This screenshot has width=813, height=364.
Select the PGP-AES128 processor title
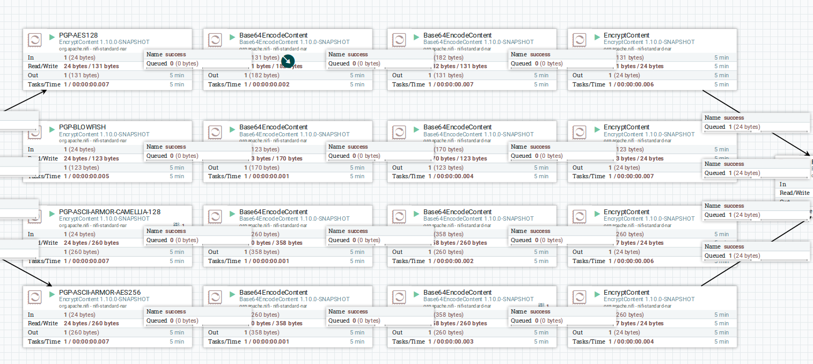tap(78, 35)
